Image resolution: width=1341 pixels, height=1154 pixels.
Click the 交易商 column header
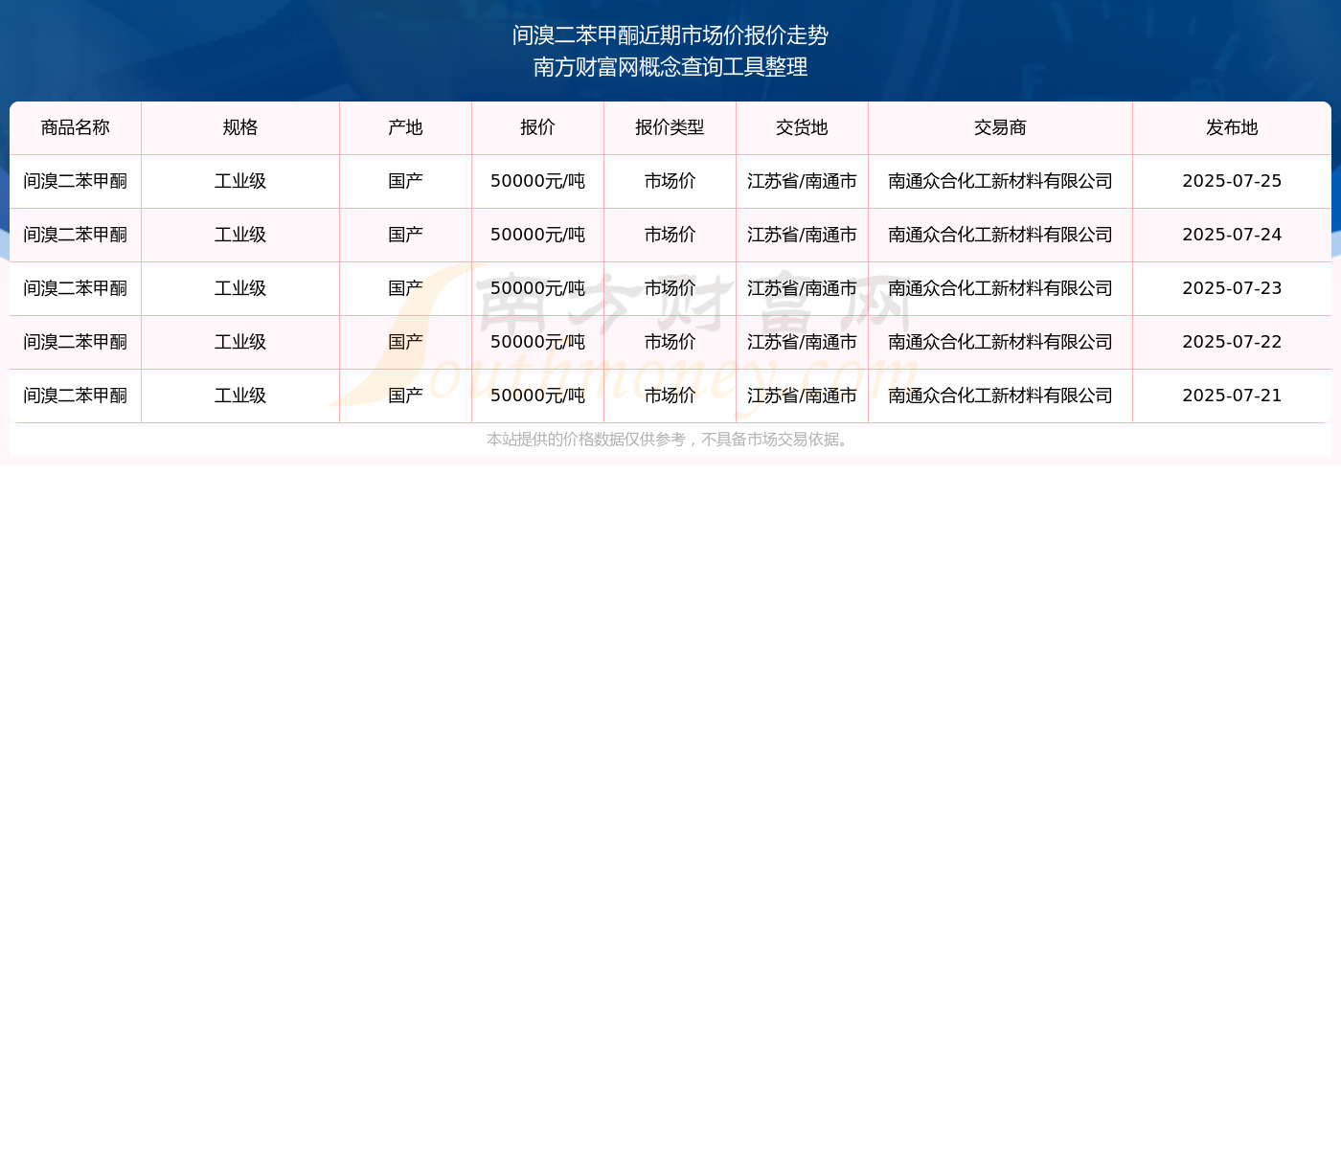(1000, 127)
